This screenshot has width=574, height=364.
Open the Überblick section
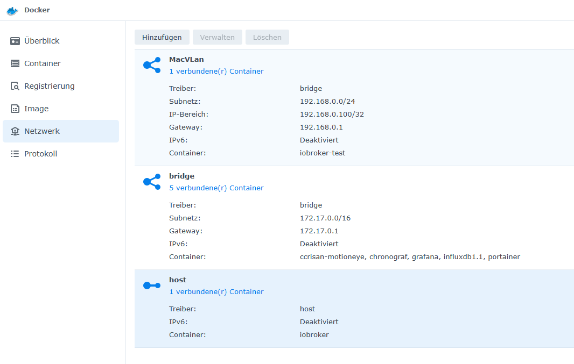pos(41,41)
